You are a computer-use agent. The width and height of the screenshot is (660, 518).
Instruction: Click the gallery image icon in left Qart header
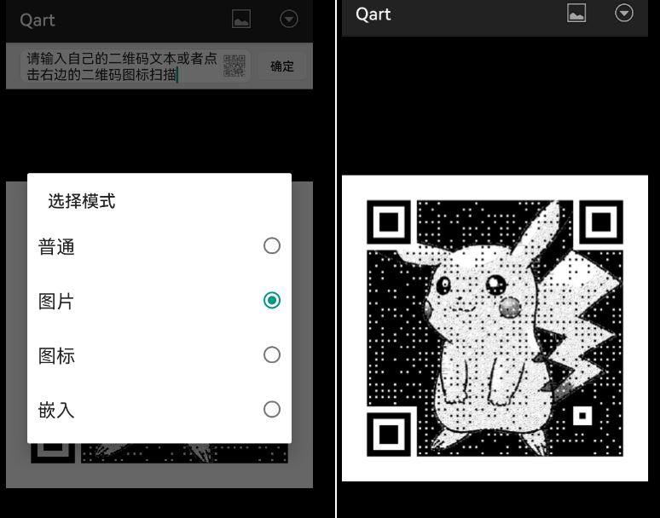241,20
